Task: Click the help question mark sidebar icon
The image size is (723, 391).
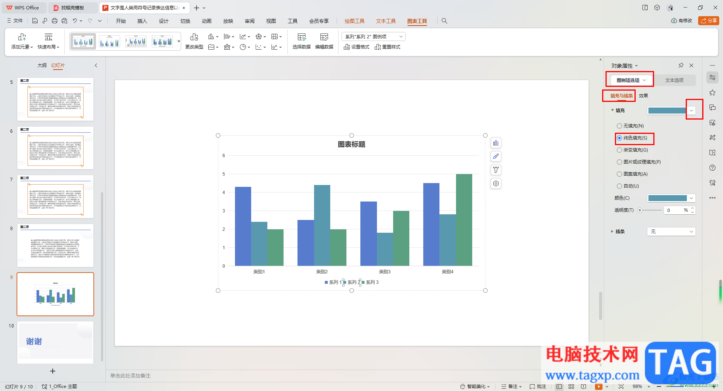Action: pos(712,168)
